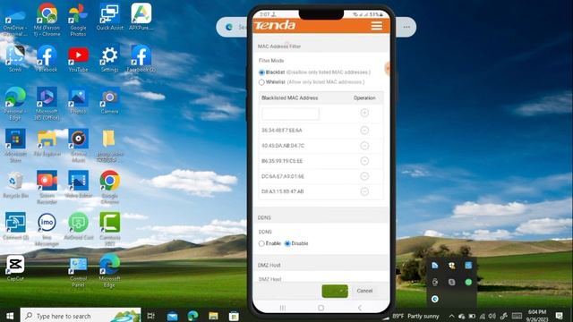Open Microsoft Edge from the taskbar
Image resolution: width=573 pixels, height=322 pixels.
pyautogui.click(x=192, y=316)
